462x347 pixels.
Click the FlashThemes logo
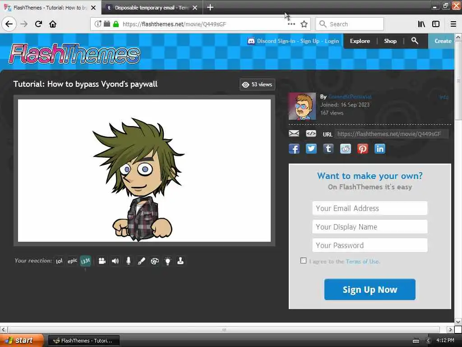click(74, 53)
